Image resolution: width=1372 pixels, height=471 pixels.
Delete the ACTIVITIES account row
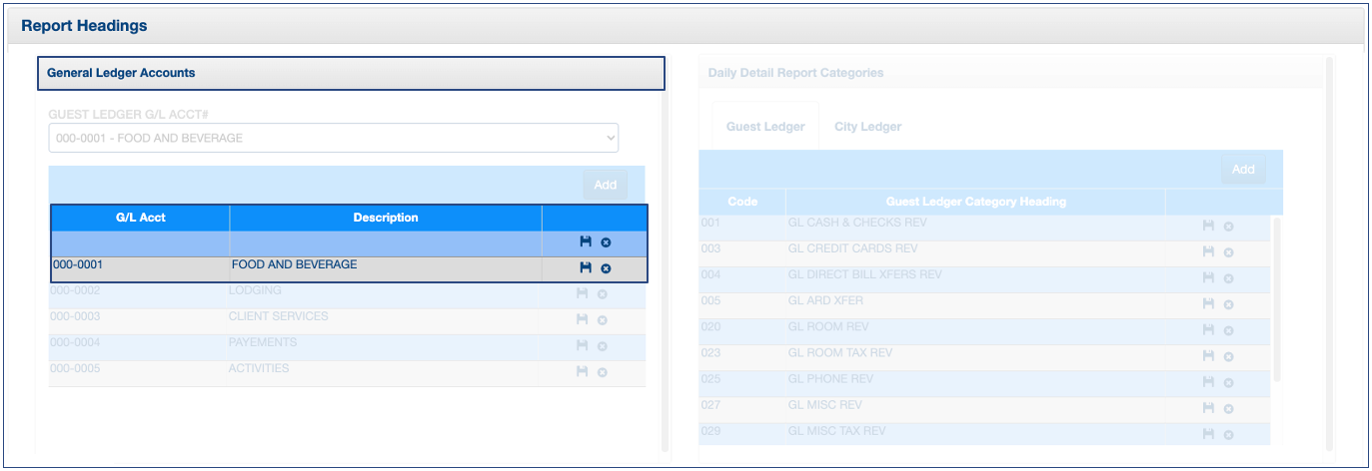coord(602,372)
